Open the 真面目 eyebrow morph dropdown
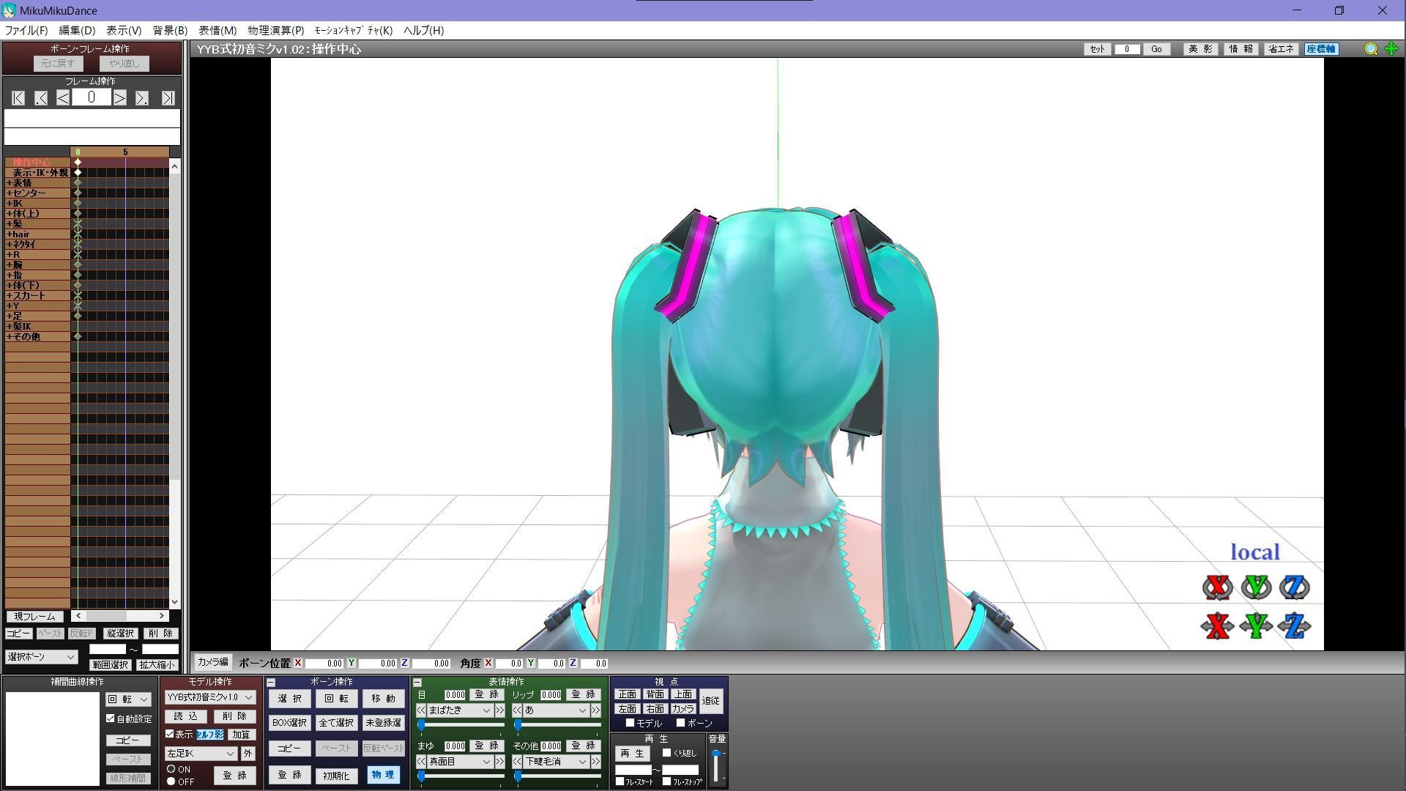Screen dimensions: 1406x791 (459, 762)
